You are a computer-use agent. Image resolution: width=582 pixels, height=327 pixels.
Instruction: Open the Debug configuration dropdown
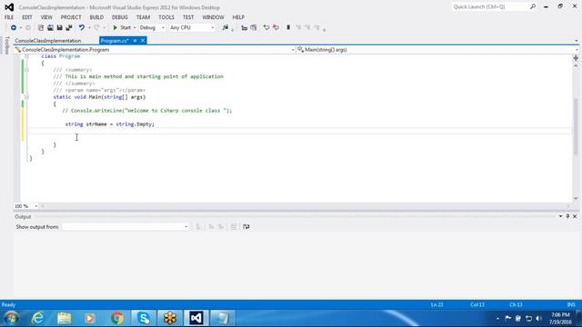click(152, 28)
